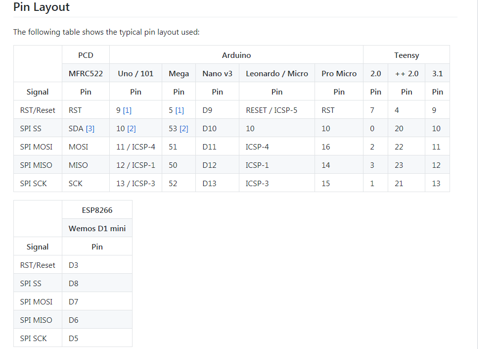
Task: Click the D3 cell in ESP8266 table
Action: click(97, 265)
